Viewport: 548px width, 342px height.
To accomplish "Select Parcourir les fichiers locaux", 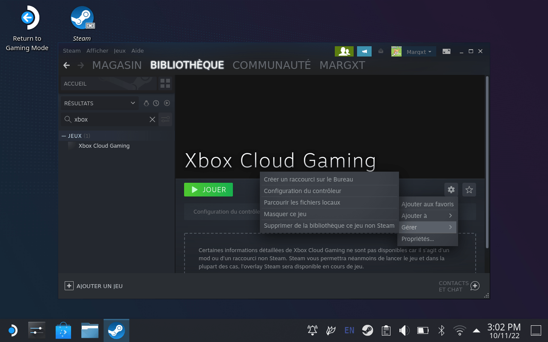I will coord(329,202).
